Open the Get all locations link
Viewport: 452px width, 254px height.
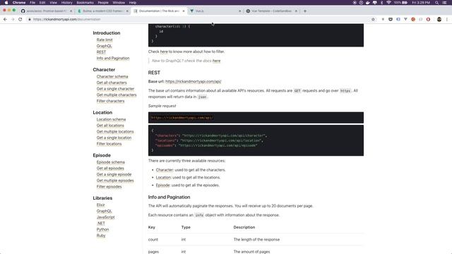pyautogui.click(x=110, y=126)
